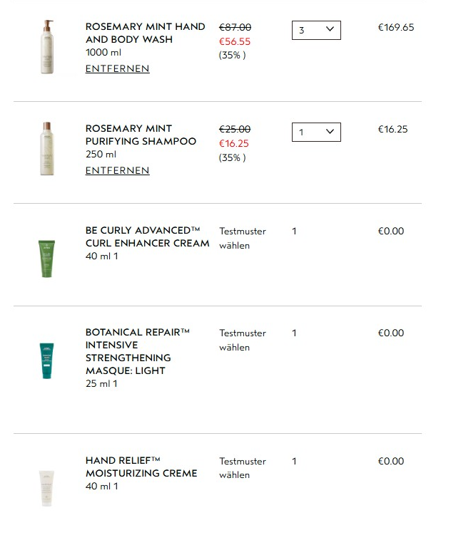
Task: Click Rosemary Mint Hand and Body Wash image
Action: coord(47,47)
